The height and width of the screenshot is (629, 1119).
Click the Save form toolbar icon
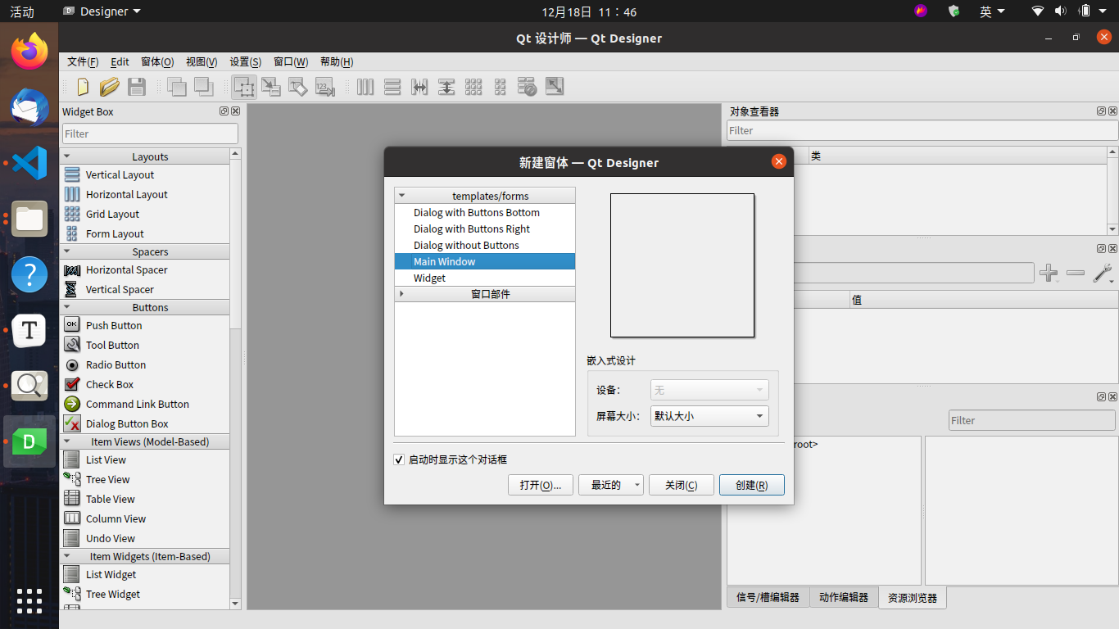[137, 87]
